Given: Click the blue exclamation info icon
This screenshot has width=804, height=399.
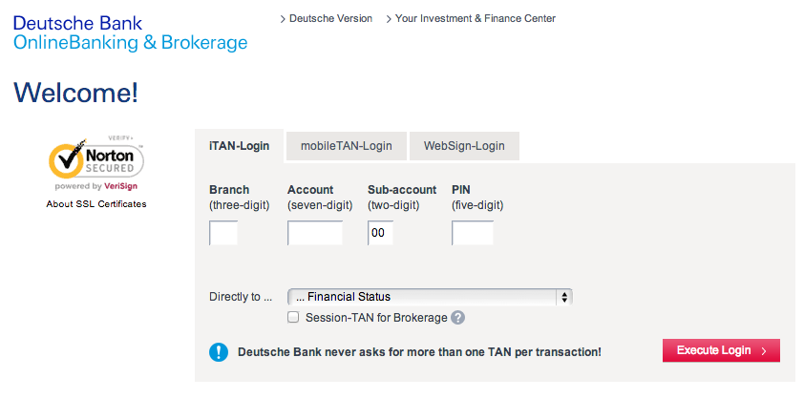Looking at the screenshot, I should [220, 352].
